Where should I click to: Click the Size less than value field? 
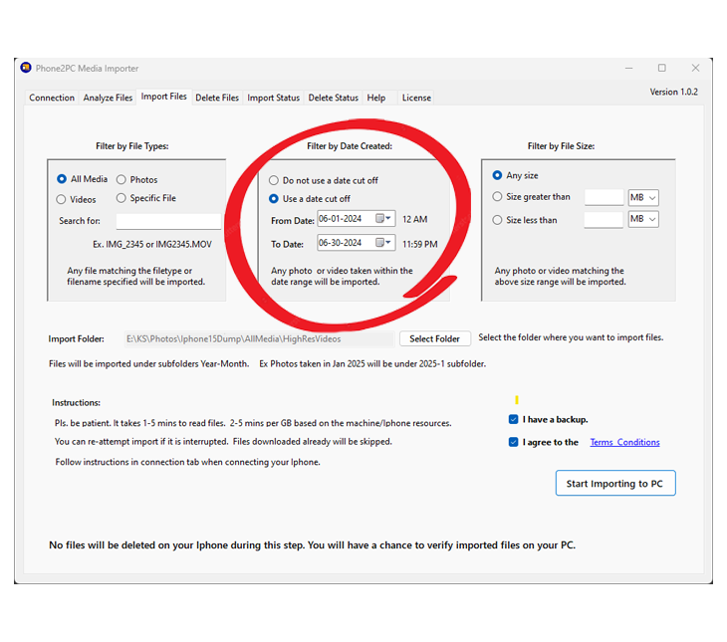[x=604, y=219]
